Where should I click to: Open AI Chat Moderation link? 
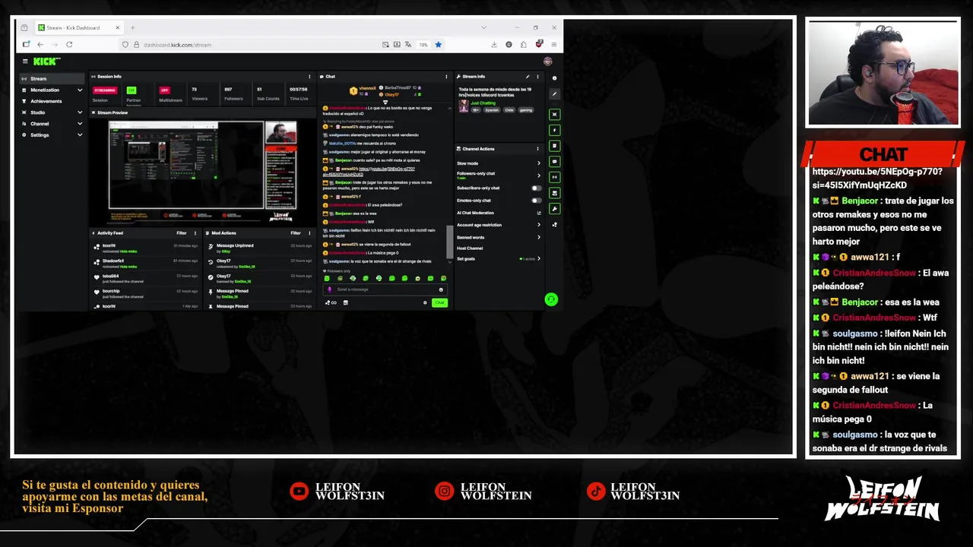coord(499,213)
